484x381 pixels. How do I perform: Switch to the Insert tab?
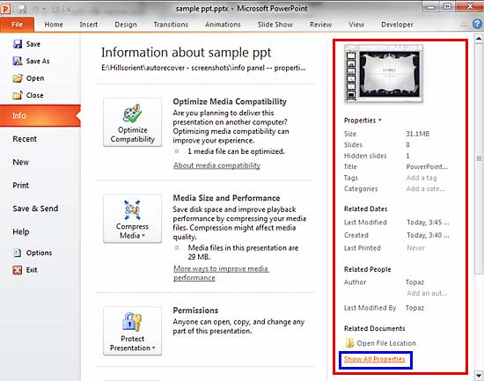tap(88, 25)
